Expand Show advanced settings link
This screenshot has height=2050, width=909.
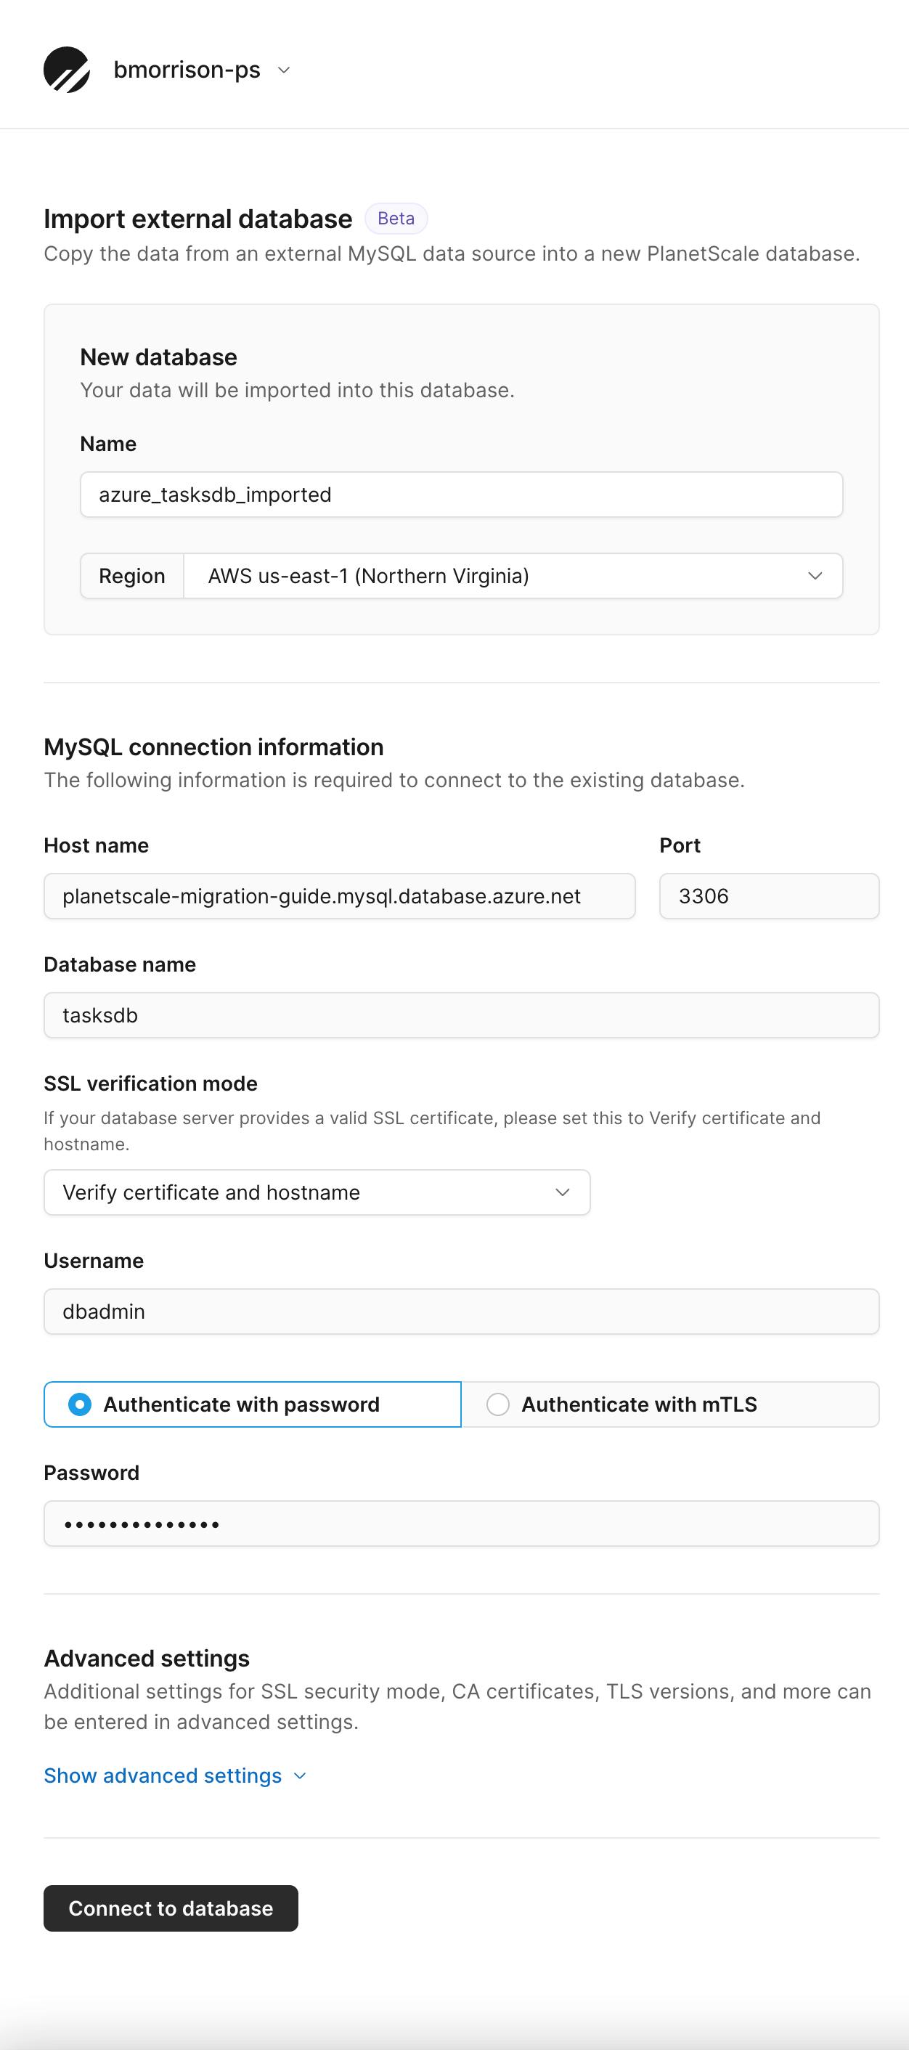pos(163,1776)
